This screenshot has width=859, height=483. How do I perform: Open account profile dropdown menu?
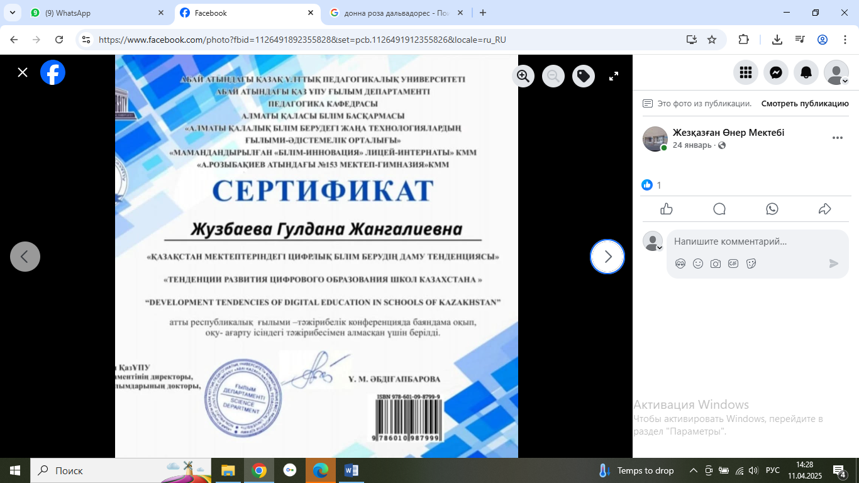tap(836, 72)
